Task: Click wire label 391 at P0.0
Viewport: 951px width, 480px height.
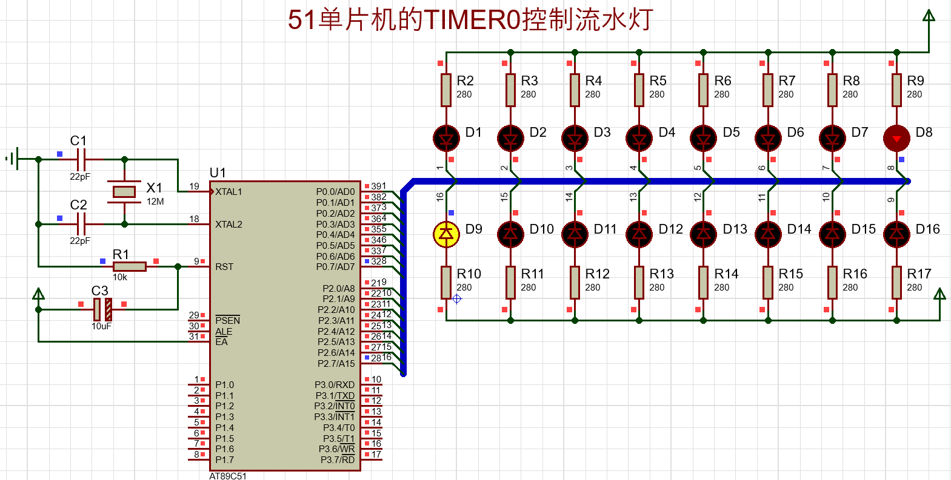Action: coord(379,186)
